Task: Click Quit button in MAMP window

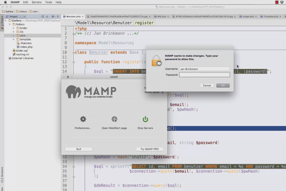Action: coord(79,149)
